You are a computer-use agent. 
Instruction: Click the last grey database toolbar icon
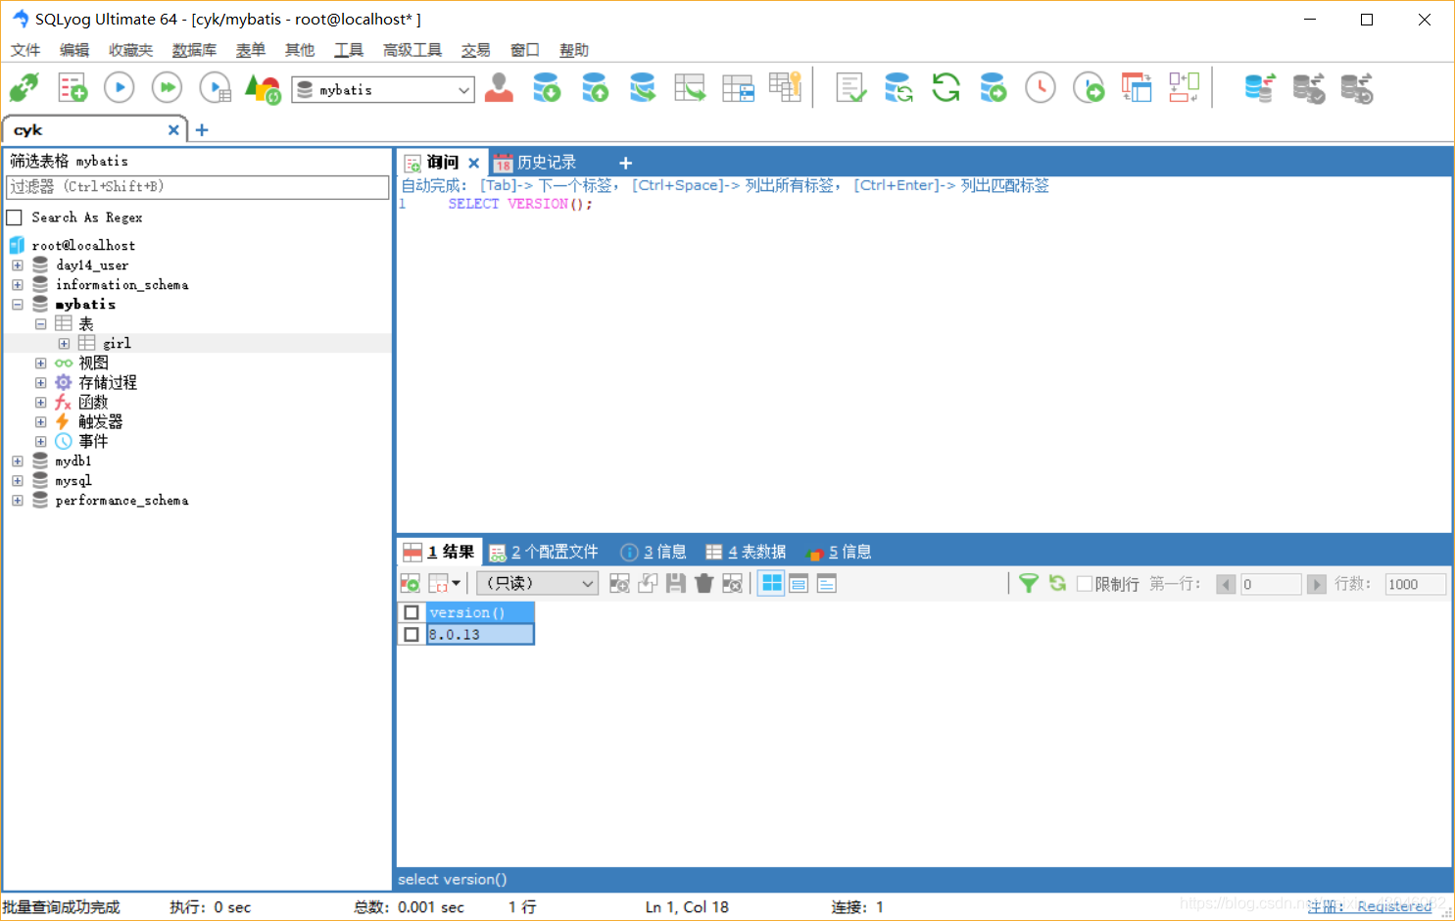tap(1357, 88)
